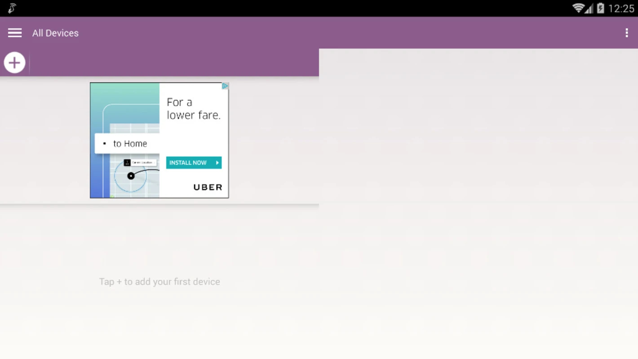Select the All Devices title
Viewport: 638px width, 359px height.
(x=55, y=33)
